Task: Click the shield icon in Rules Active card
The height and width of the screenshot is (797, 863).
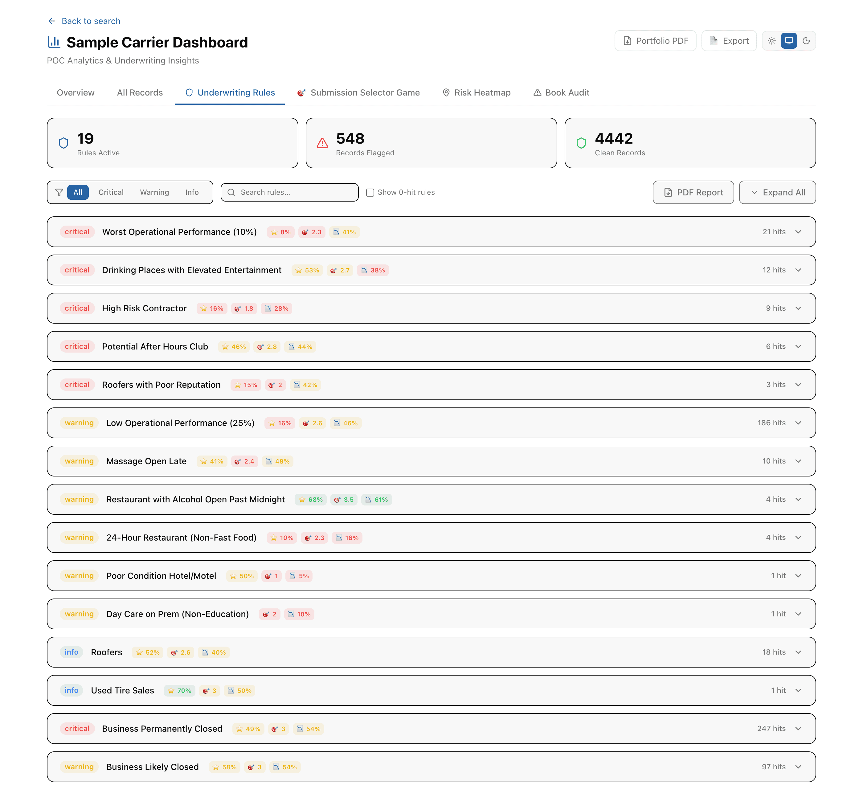Action: pyautogui.click(x=63, y=143)
